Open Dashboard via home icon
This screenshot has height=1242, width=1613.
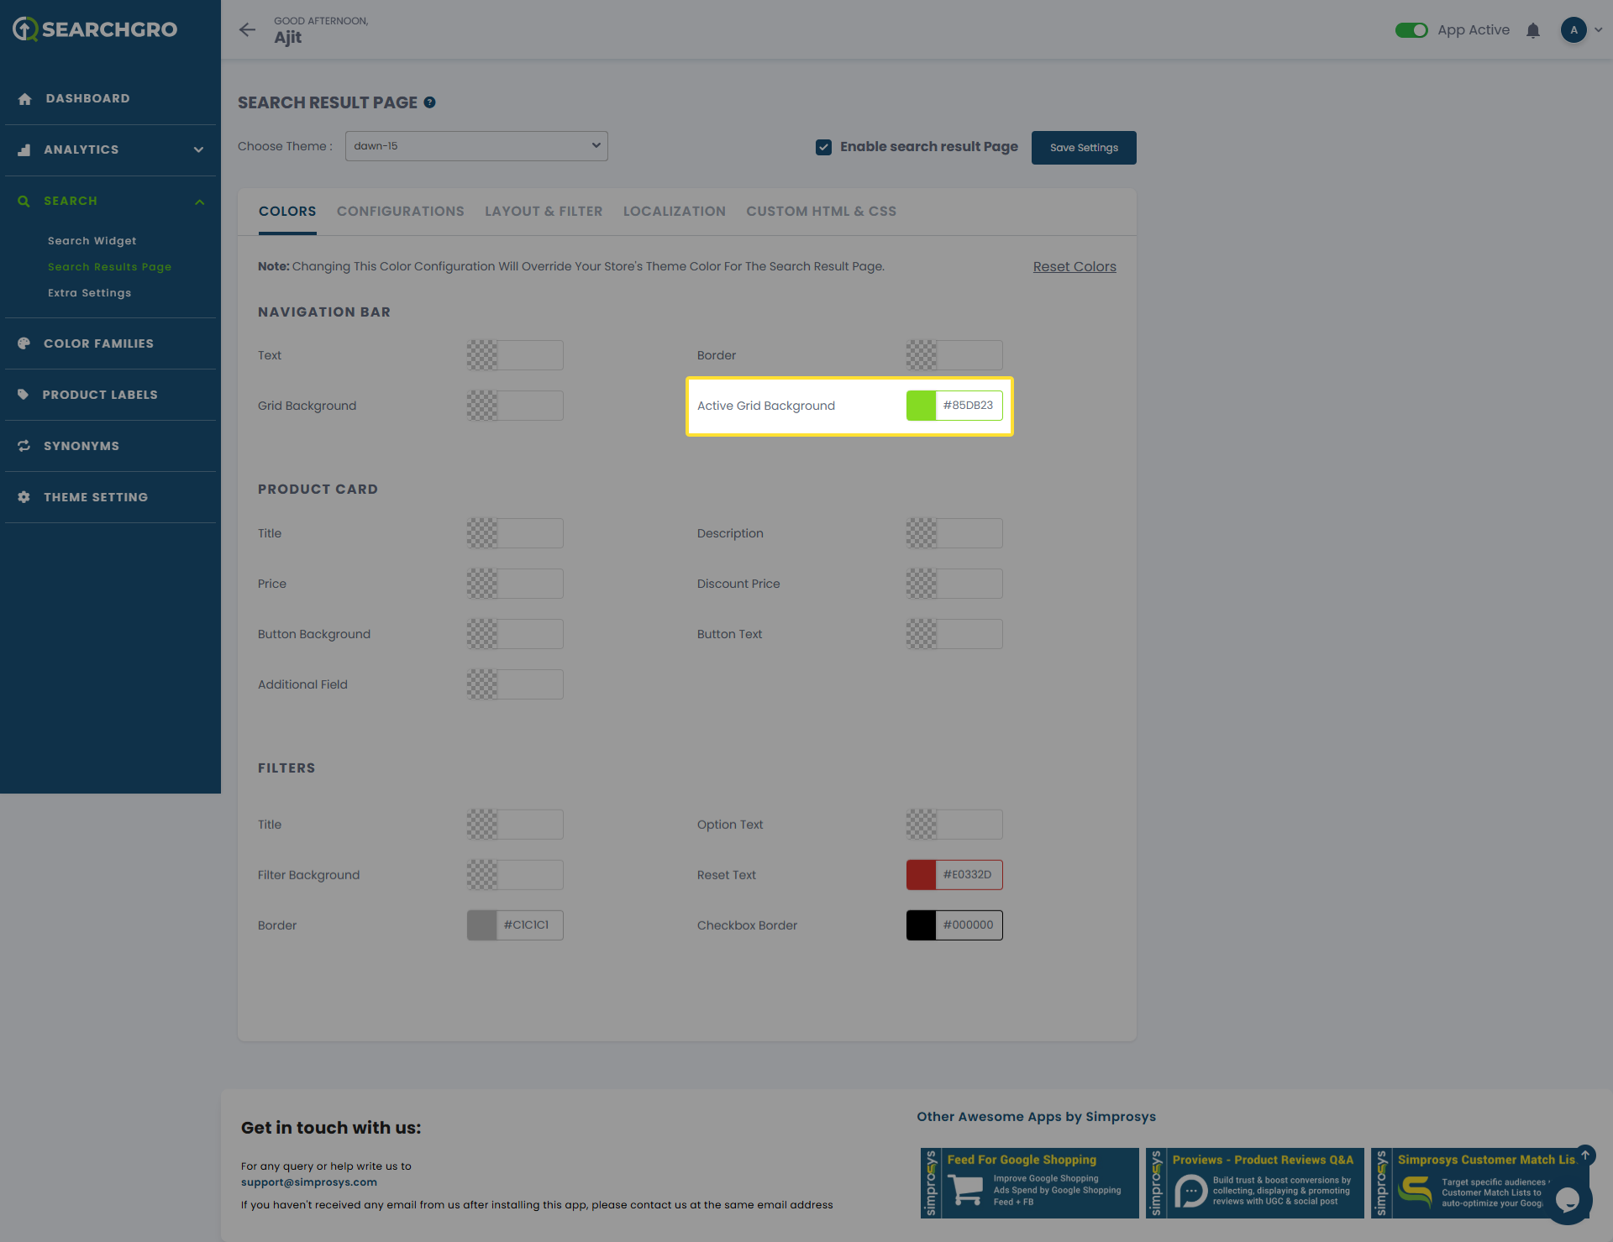(25, 99)
